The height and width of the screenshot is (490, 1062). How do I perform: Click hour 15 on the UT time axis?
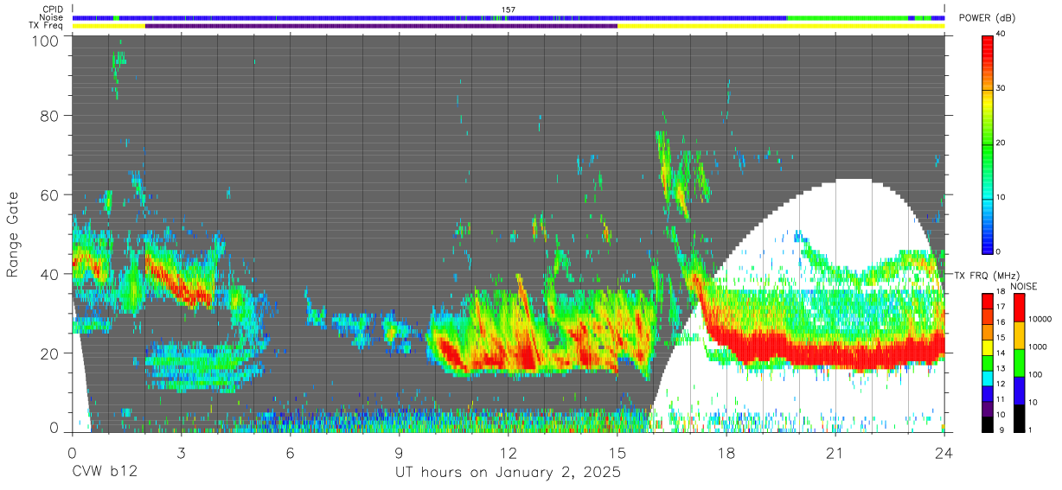[617, 452]
